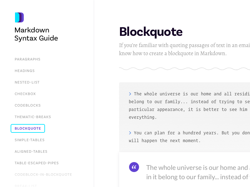Select the highlighted Blockquote nav item
250x187 pixels.
click(x=28, y=128)
